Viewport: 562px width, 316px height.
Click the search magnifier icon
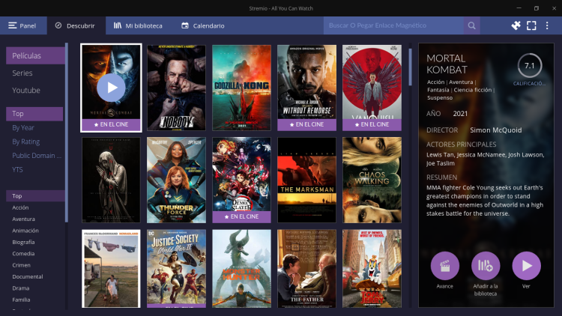point(471,25)
